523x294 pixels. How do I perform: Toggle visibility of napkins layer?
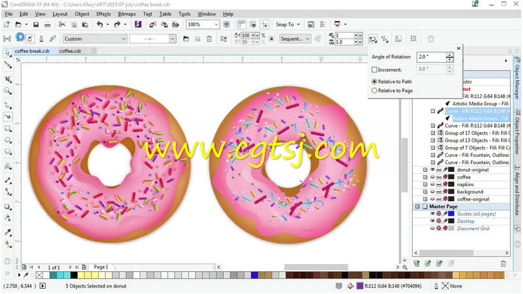pyautogui.click(x=432, y=184)
